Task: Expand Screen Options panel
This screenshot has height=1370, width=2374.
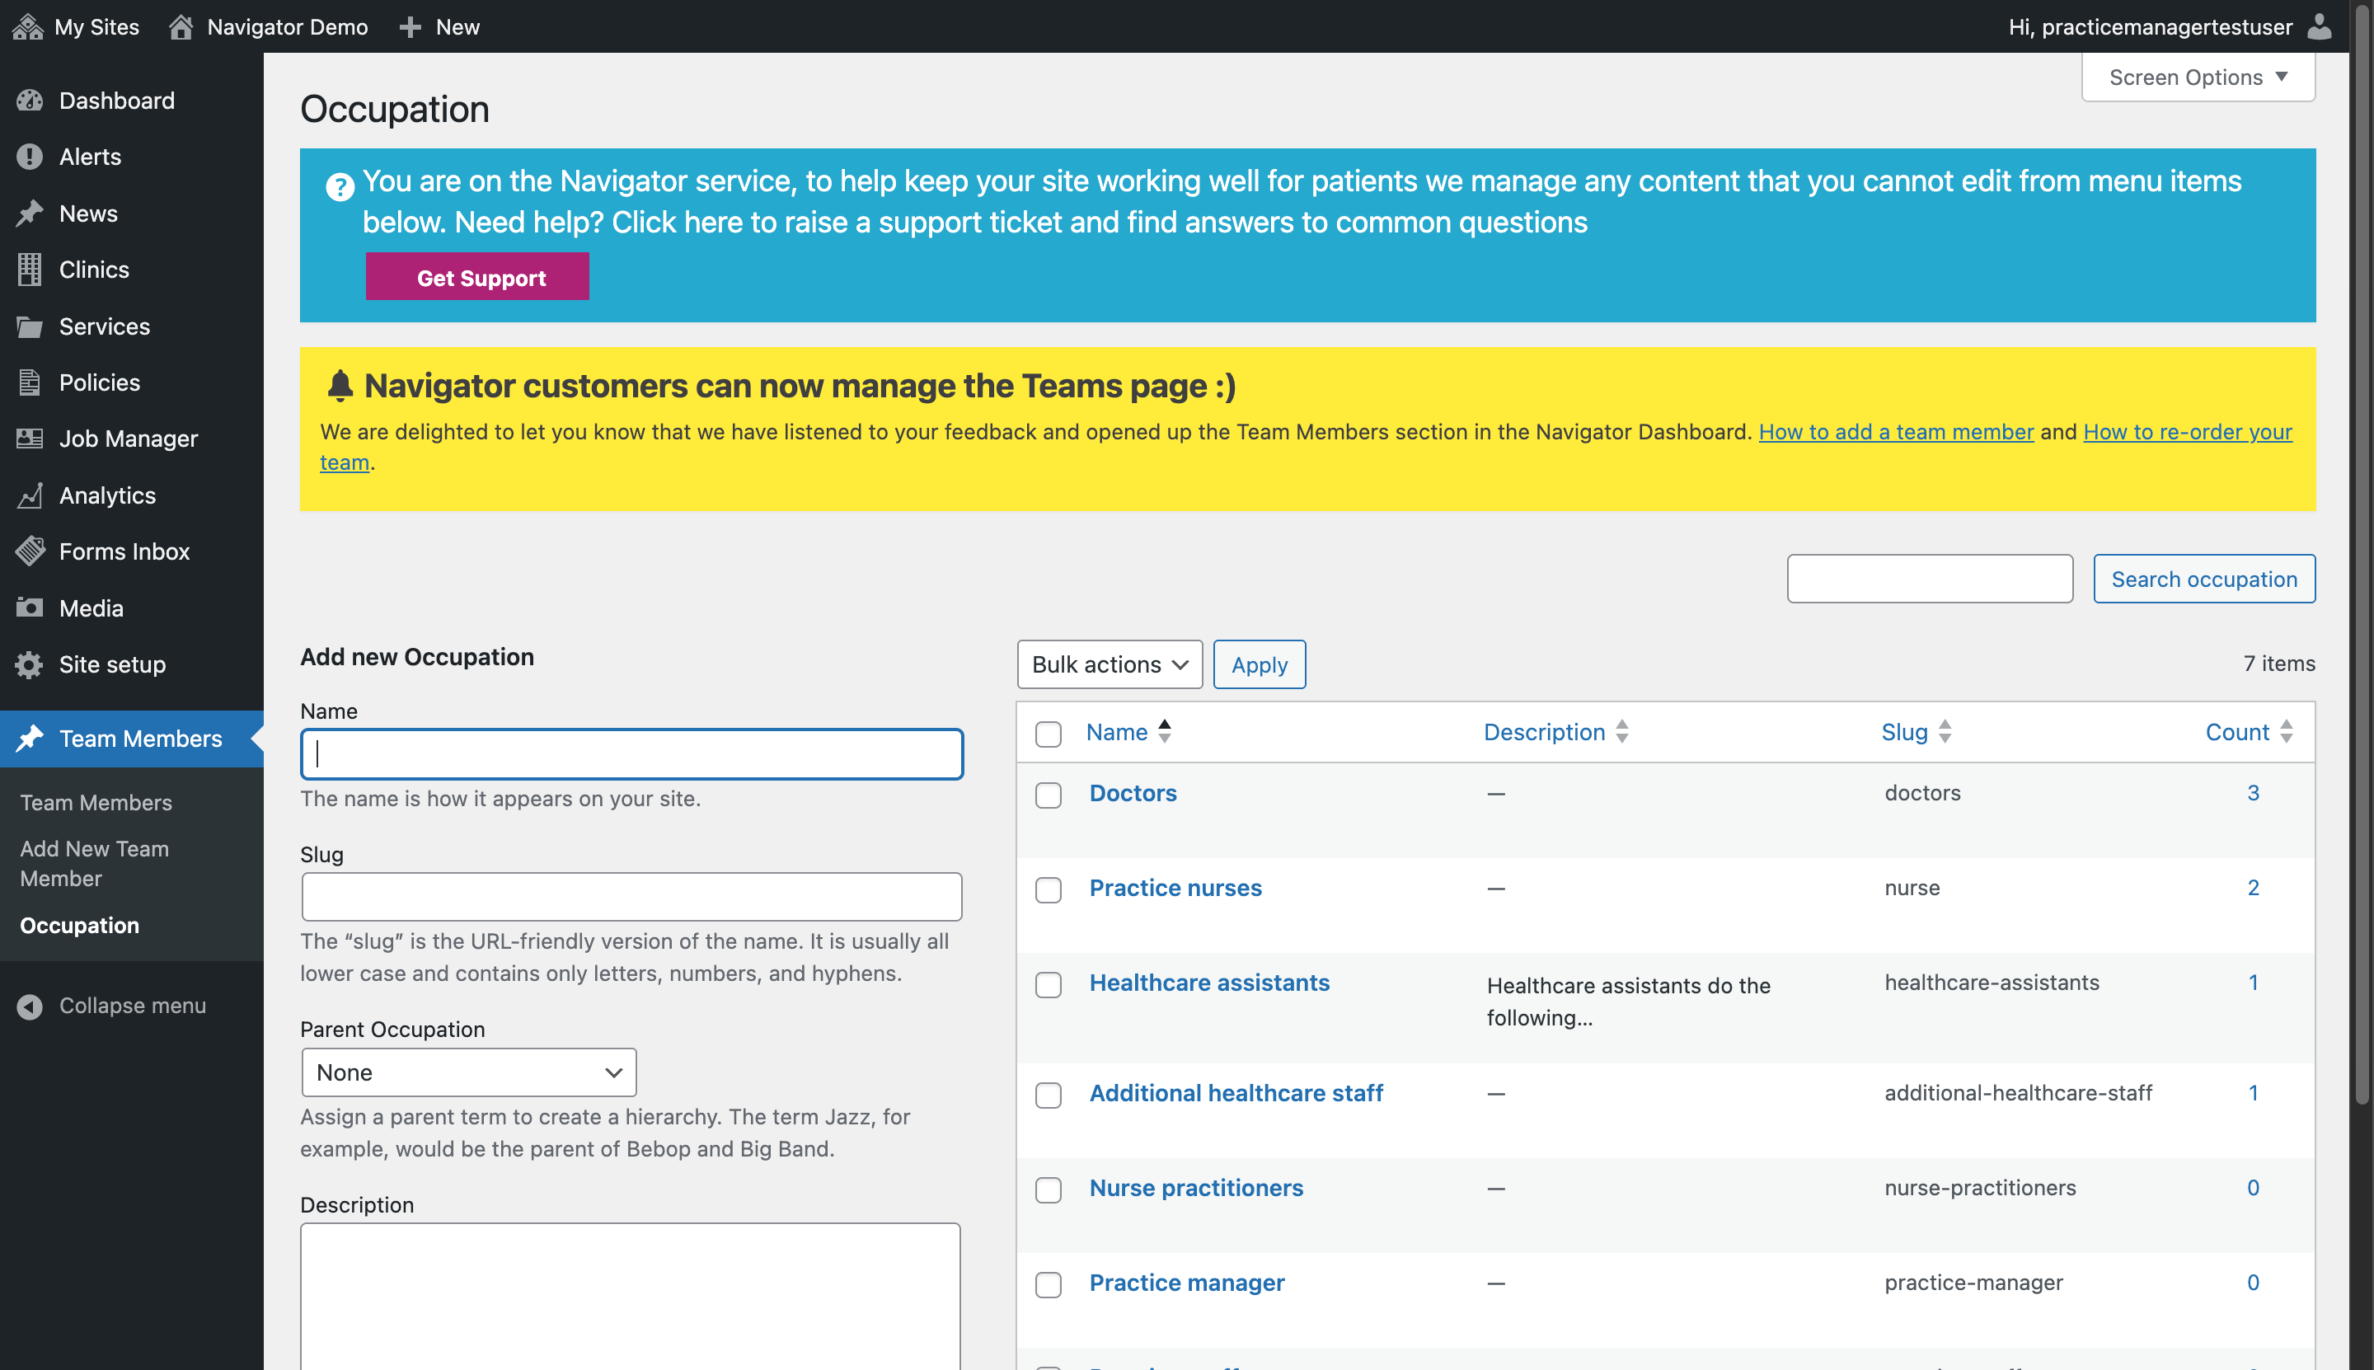Action: pos(2198,77)
